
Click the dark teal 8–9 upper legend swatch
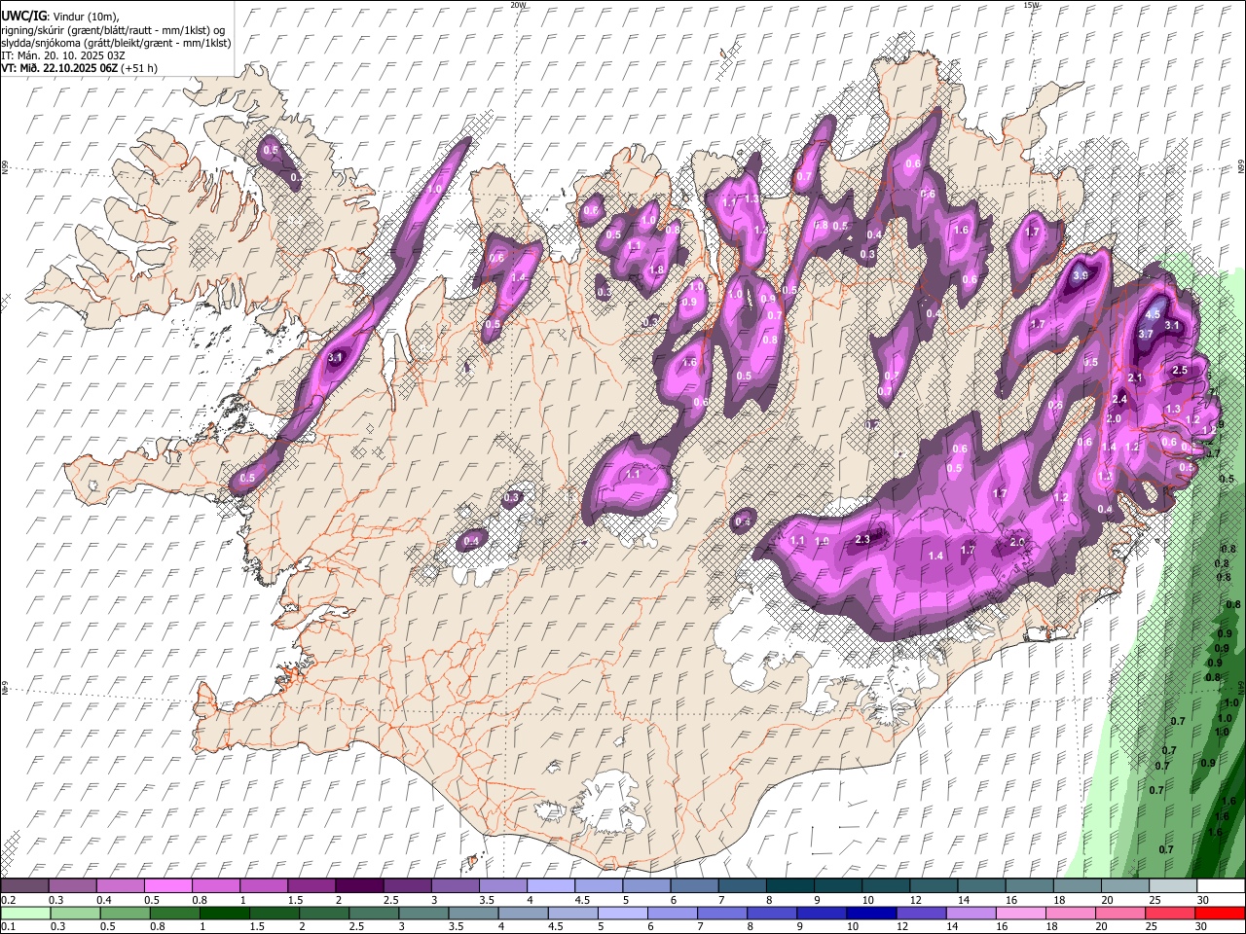coord(790,885)
